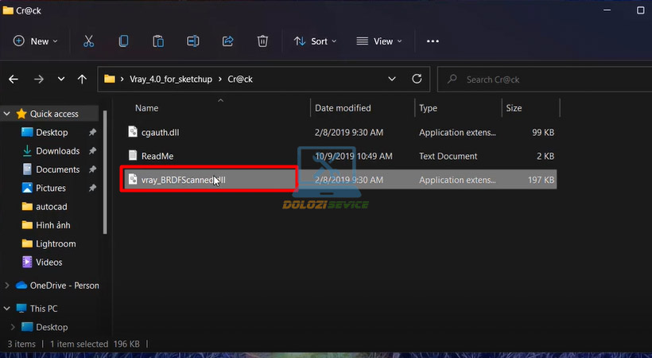The width and height of the screenshot is (652, 358).
Task: Expand address bar history dropdown
Action: [x=391, y=80]
